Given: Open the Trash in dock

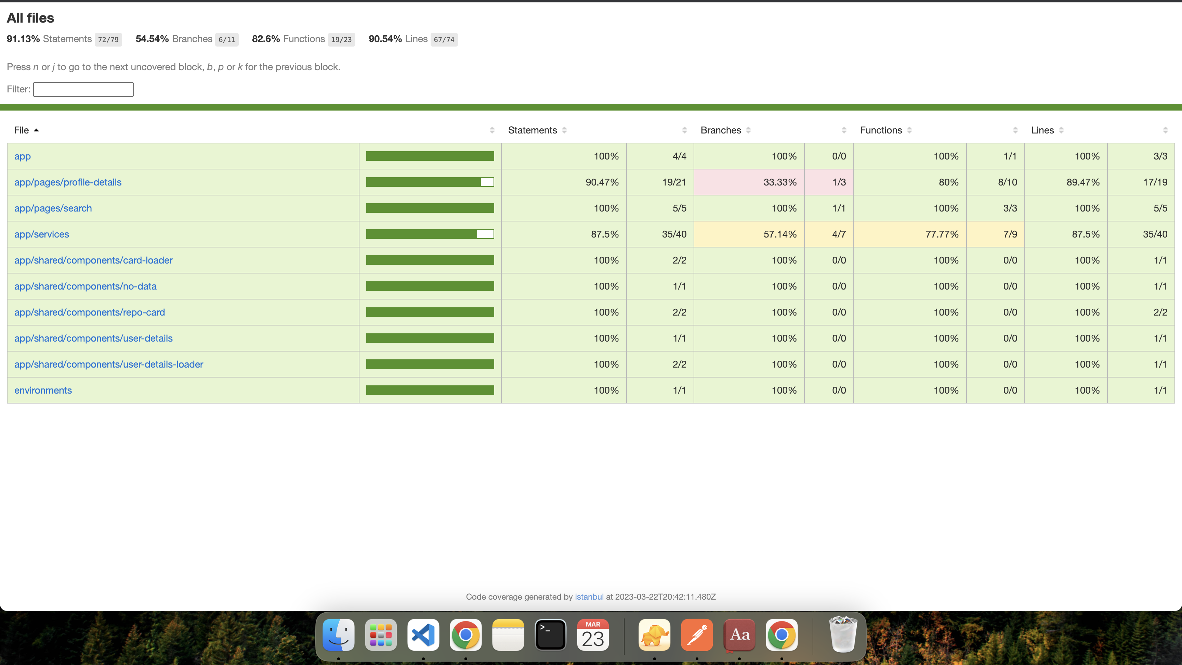Looking at the screenshot, I should (x=842, y=635).
